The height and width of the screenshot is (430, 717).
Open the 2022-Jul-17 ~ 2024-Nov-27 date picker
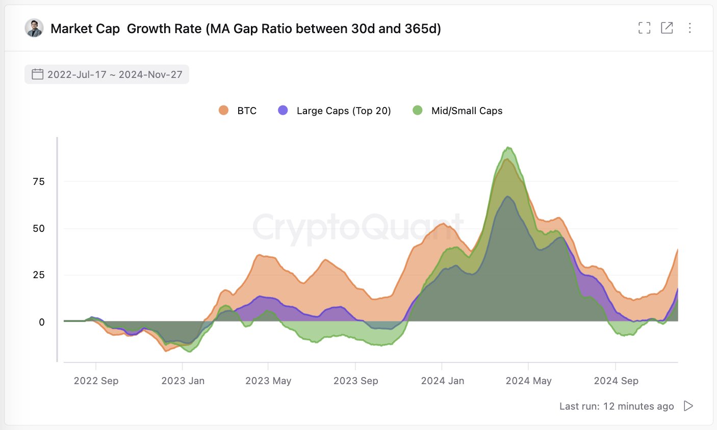pyautogui.click(x=107, y=74)
